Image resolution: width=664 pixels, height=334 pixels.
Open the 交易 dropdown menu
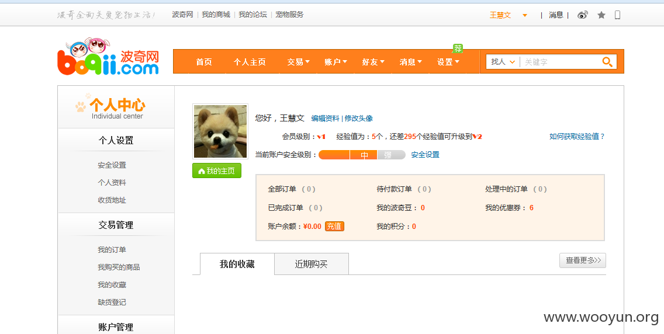tap(299, 62)
